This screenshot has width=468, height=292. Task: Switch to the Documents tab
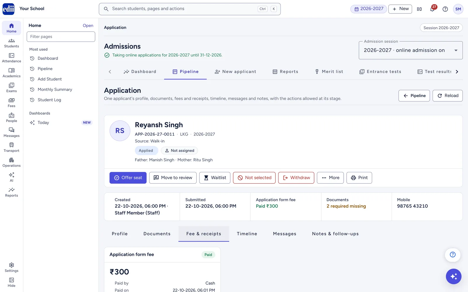pos(157,234)
